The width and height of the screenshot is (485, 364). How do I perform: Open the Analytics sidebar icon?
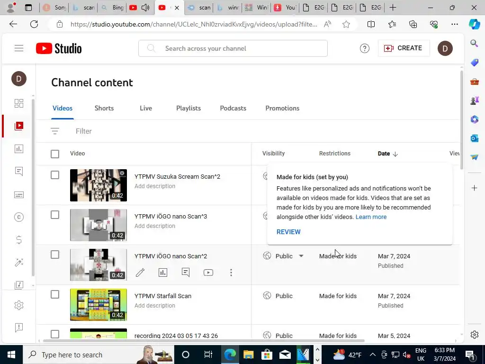point(19,148)
